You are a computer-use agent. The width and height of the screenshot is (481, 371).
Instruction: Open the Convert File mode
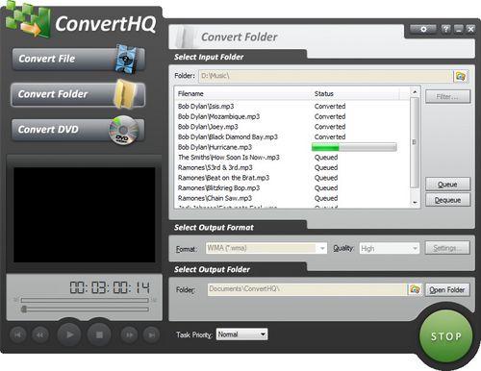tap(78, 59)
